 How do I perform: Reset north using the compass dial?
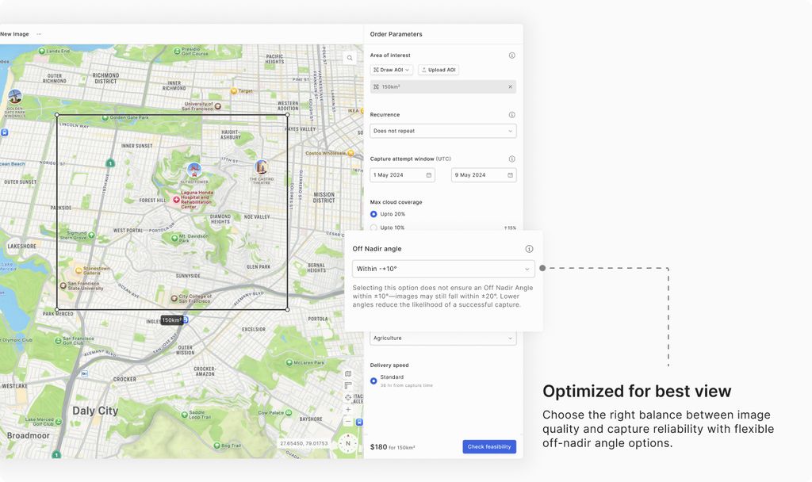pyautogui.click(x=348, y=443)
